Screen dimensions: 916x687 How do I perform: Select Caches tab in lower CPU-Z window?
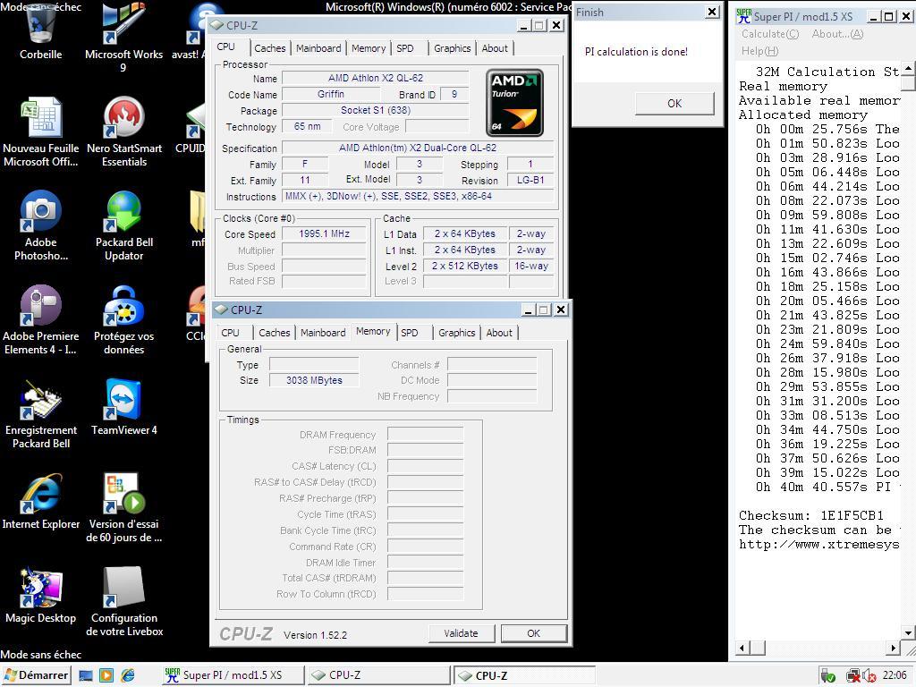274,333
